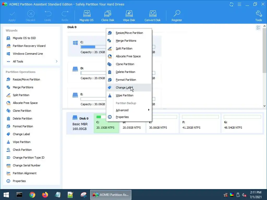The height and width of the screenshot is (200, 267).
Task: Click the partition list scroll up arrow
Action: [264, 26]
